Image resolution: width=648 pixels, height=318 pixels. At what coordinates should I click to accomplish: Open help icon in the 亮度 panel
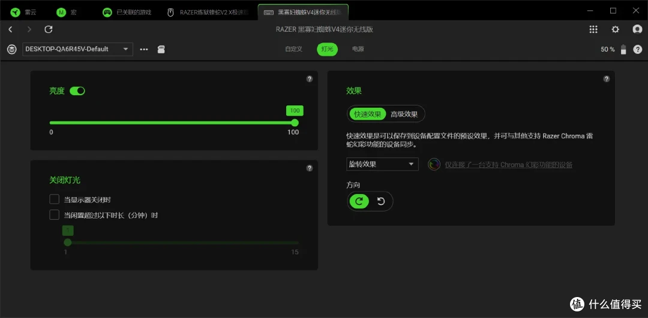click(x=310, y=79)
